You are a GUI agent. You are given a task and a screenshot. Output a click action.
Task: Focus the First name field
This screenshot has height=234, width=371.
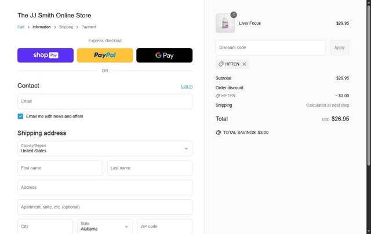60,168
